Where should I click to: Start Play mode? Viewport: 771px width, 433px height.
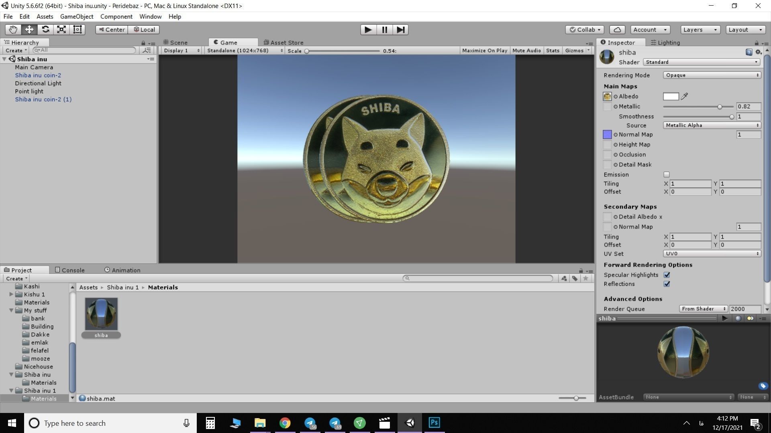pyautogui.click(x=368, y=30)
